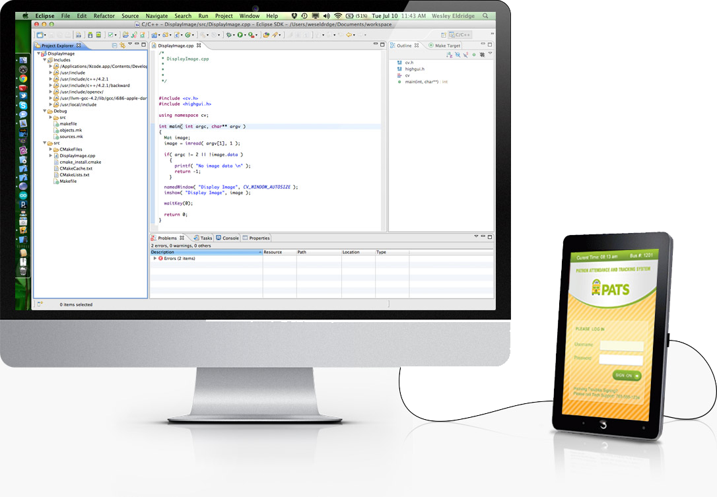Select objects.mk in the Debug folder
This screenshot has width=717, height=497.
coord(71,130)
